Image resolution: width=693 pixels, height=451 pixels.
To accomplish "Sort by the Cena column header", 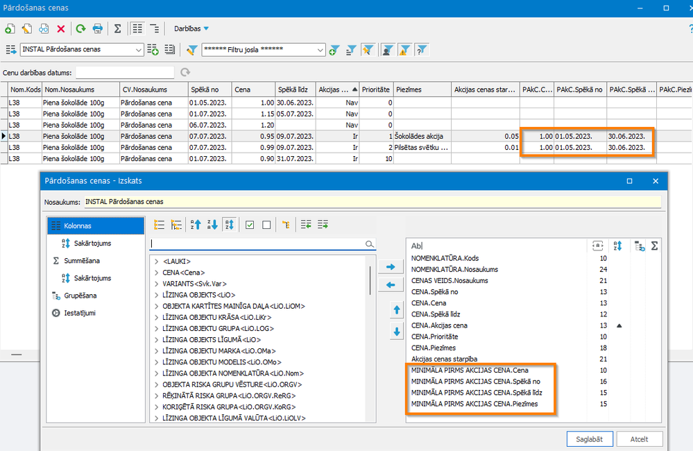I will pos(253,90).
